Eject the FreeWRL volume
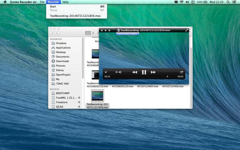 pos(79,98)
